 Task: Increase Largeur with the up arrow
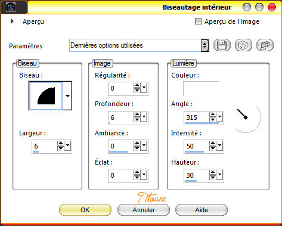(61, 143)
